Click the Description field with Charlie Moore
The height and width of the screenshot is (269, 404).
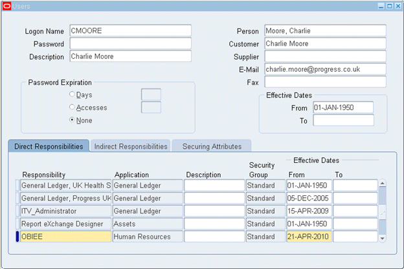click(131, 56)
